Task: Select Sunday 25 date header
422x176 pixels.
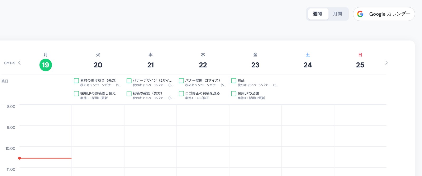Action: [360, 65]
